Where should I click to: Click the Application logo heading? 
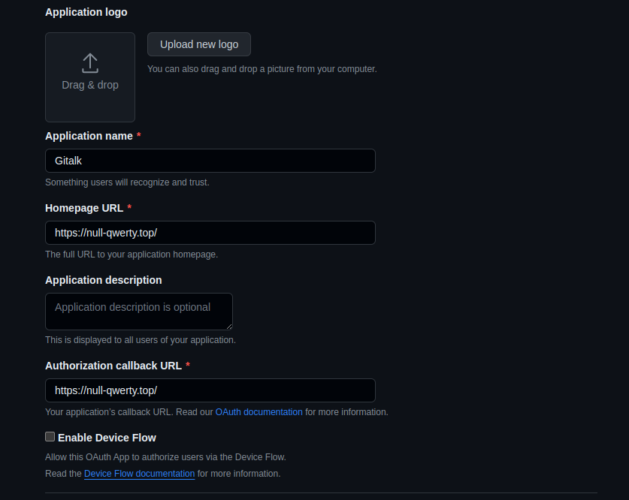(x=86, y=11)
